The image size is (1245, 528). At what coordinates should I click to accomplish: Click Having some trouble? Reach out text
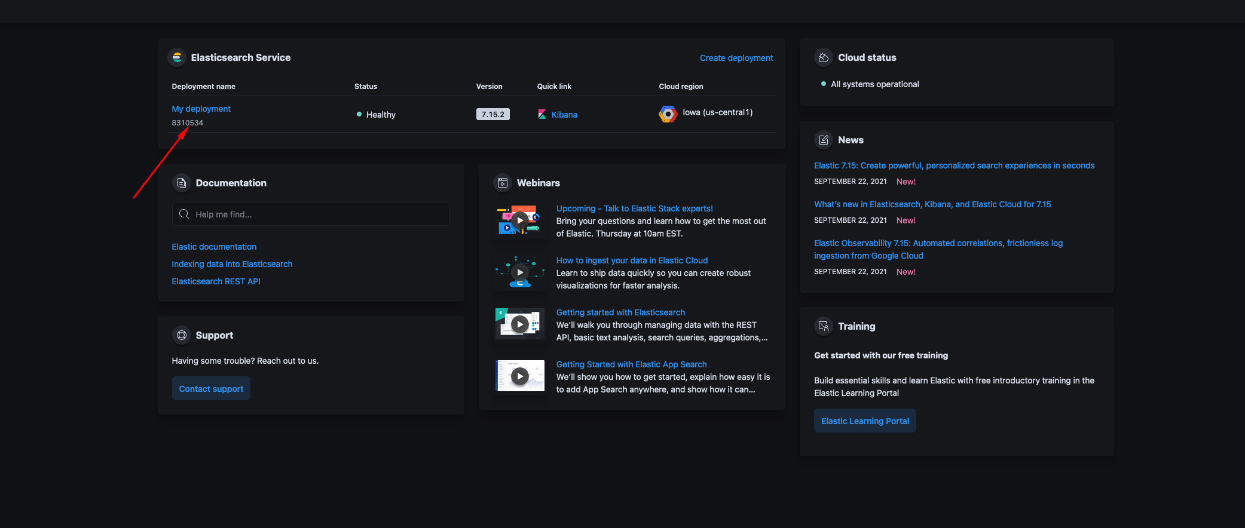coord(245,361)
